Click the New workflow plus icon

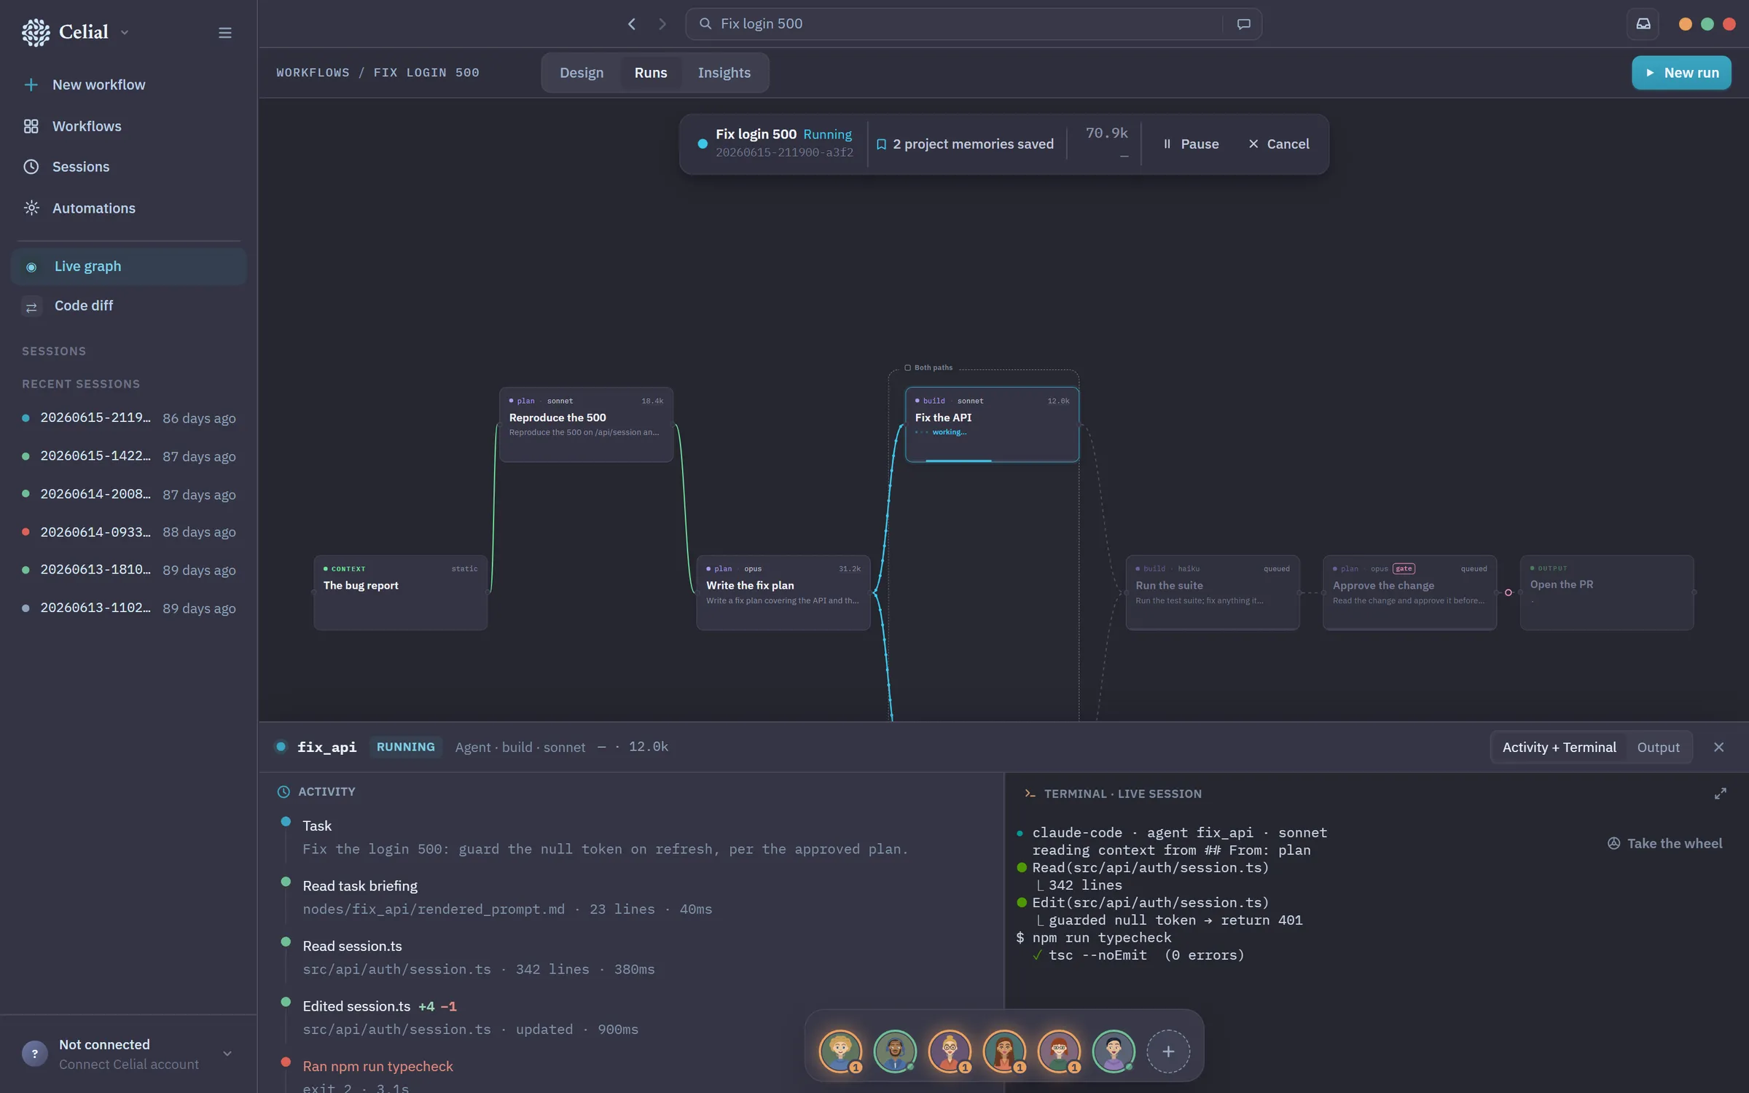point(31,85)
